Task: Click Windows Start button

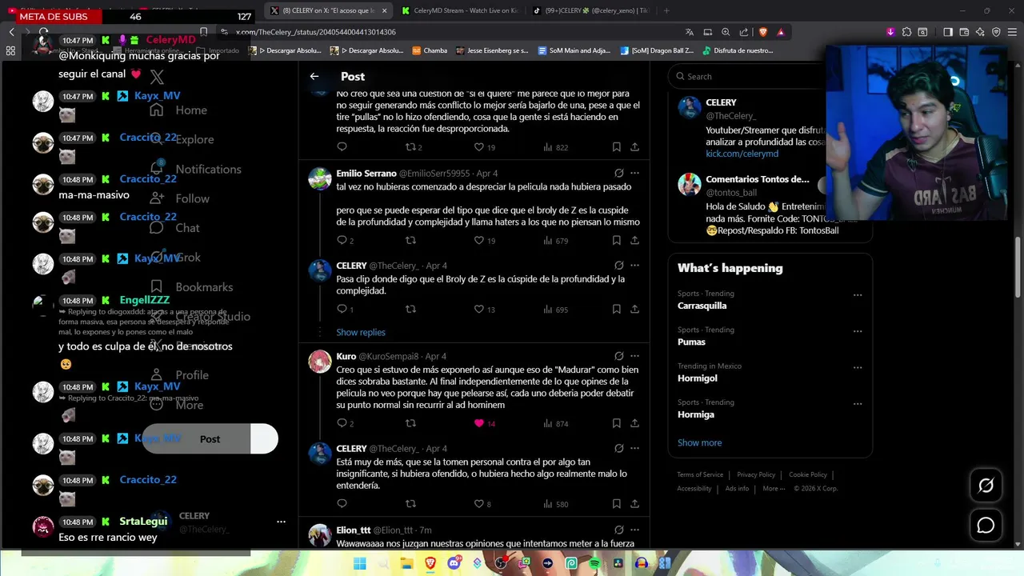Action: (360, 563)
